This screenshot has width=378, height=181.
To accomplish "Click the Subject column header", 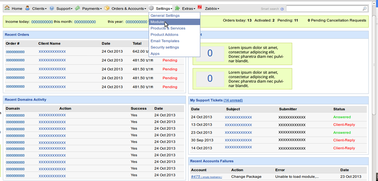I will click(x=233, y=109).
